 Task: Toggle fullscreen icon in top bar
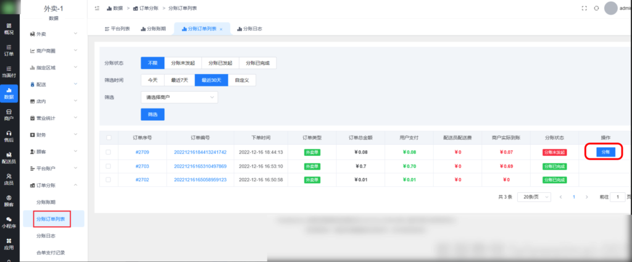click(584, 8)
